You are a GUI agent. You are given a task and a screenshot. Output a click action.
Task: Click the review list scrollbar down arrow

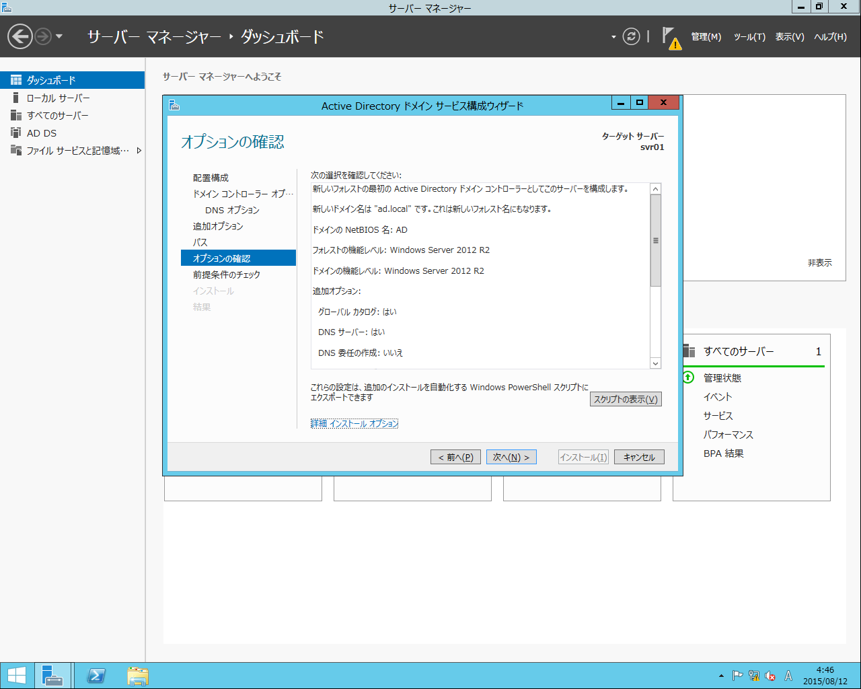656,363
